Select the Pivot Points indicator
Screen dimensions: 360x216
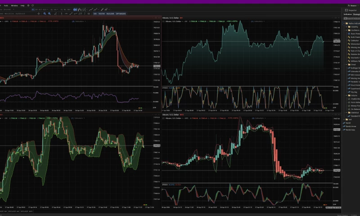coord(354,85)
